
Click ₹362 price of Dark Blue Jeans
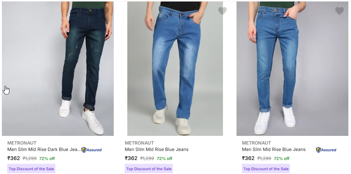coord(14,159)
